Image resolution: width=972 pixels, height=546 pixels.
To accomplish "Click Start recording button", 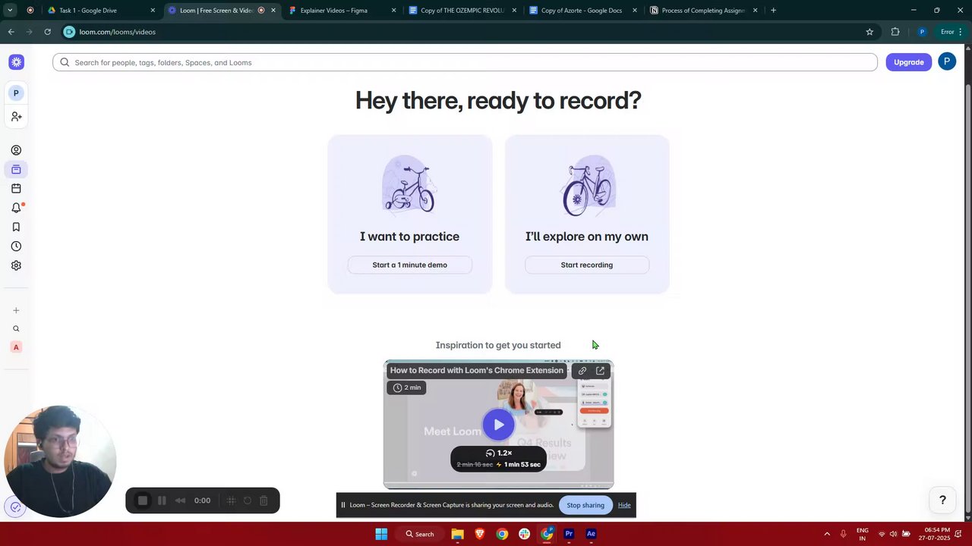I will point(587,265).
